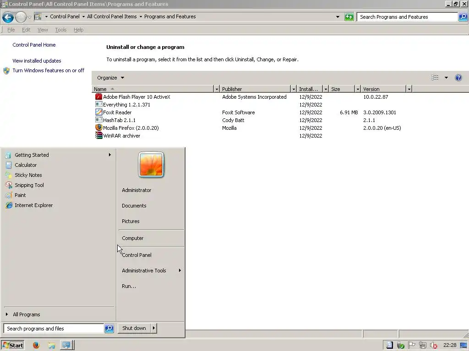Click All Control Panel Items breadcrumb
This screenshot has height=351, width=469.
pyautogui.click(x=112, y=16)
